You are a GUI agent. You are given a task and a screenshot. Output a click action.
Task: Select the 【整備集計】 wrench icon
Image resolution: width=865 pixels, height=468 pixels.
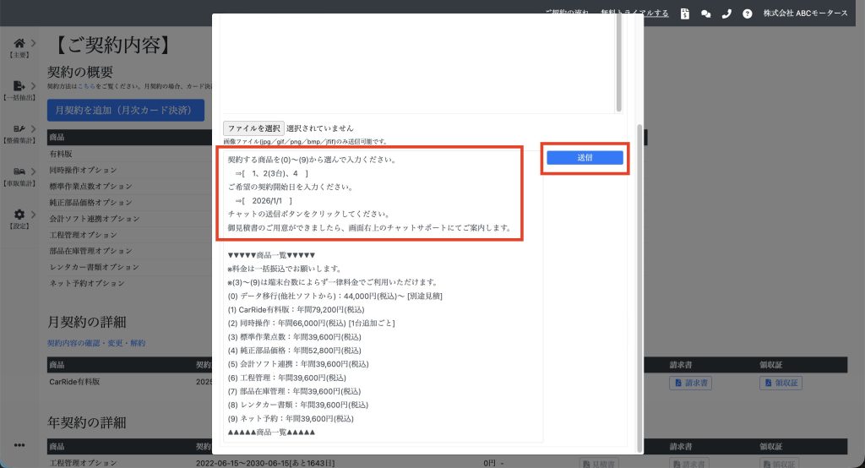pos(19,128)
